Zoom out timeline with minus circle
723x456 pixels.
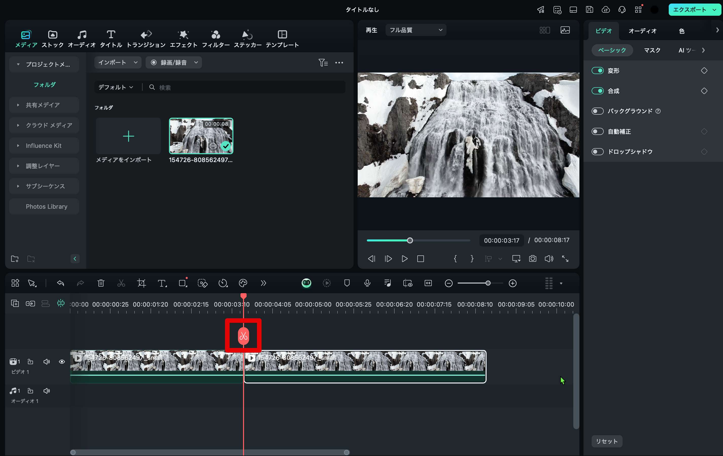click(x=449, y=283)
